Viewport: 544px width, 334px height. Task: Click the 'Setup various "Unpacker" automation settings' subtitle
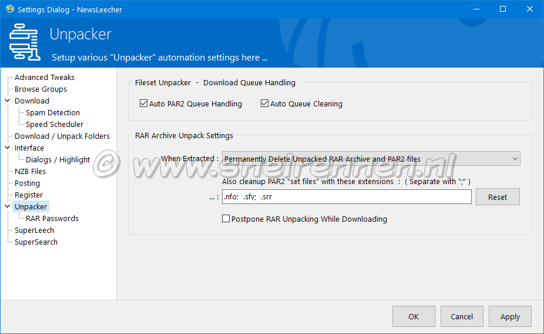tap(160, 57)
